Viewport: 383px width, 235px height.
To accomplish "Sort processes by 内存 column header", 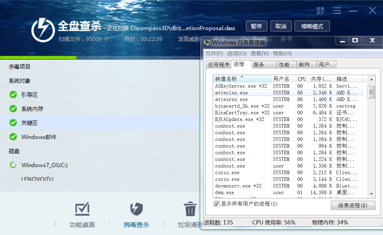I will tap(321, 79).
